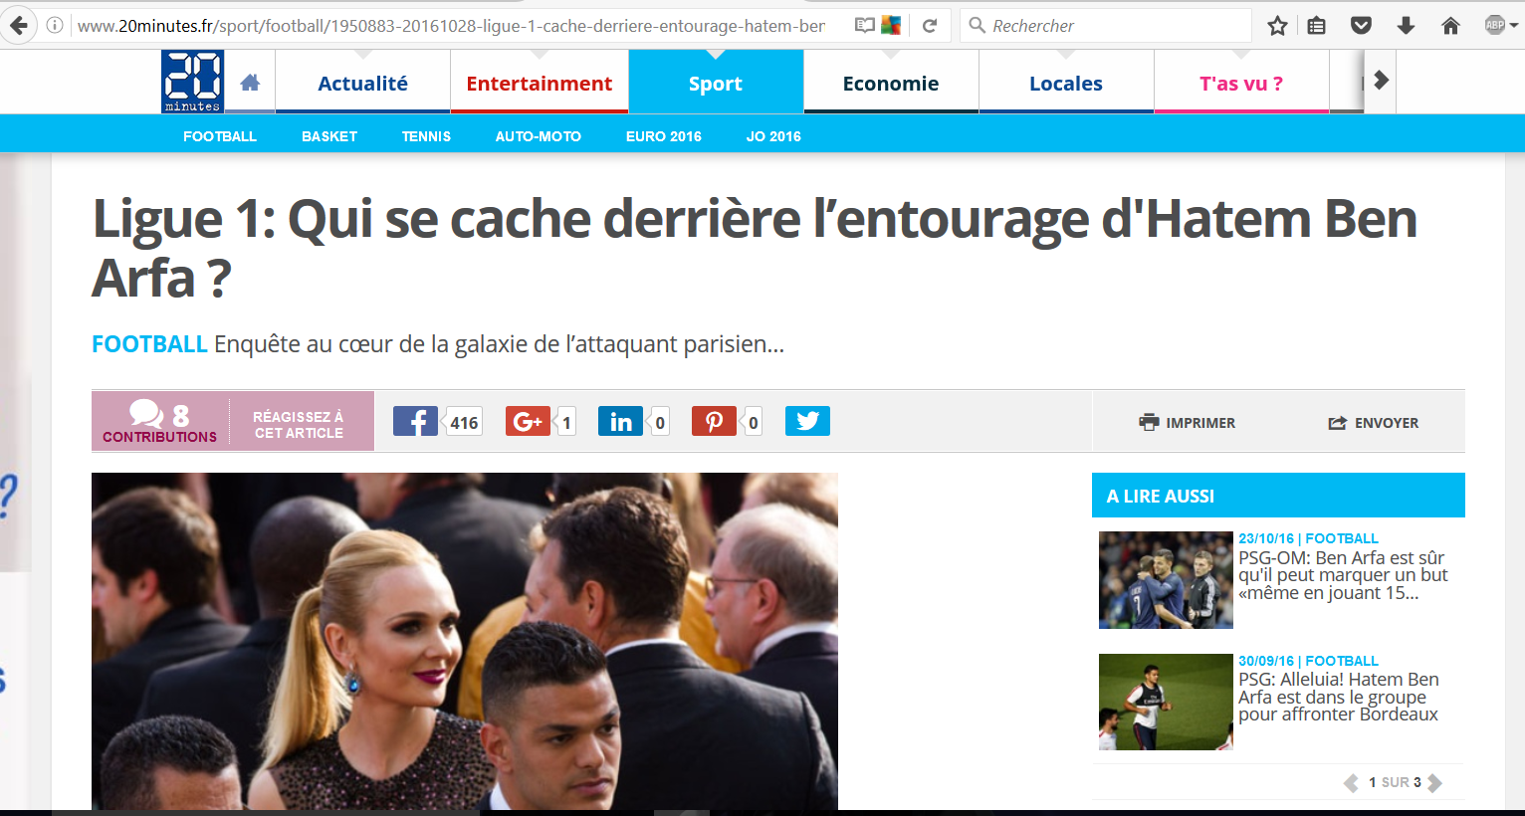Screen dimensions: 1525x816
Task: Advance navigation with right chevron arrow
Action: point(1381,81)
